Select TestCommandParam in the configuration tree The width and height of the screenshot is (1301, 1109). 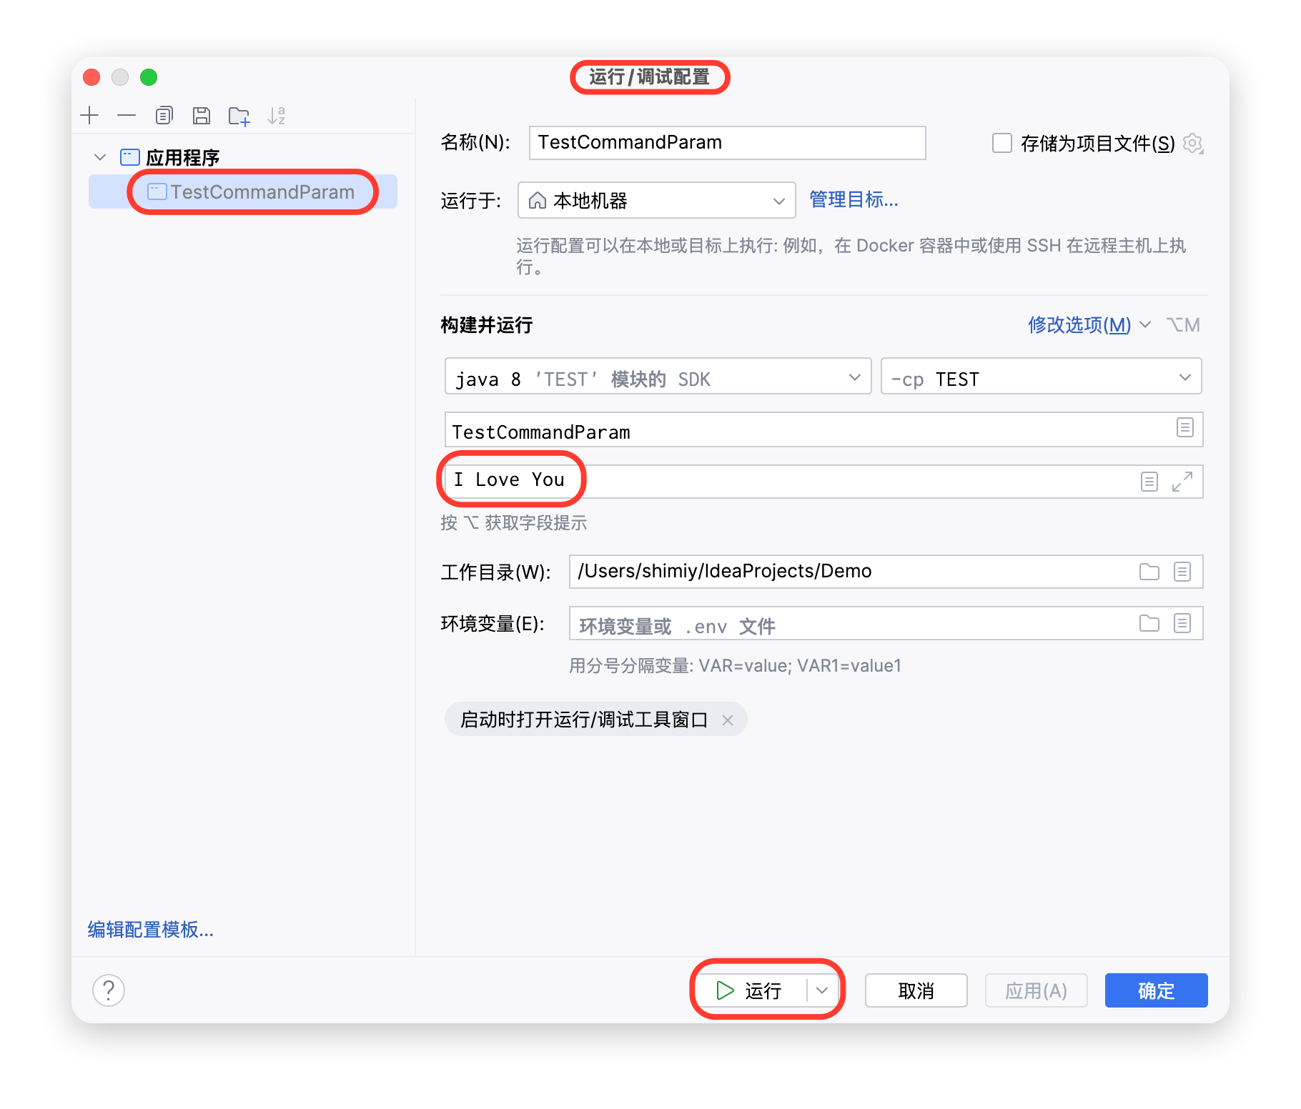(262, 192)
